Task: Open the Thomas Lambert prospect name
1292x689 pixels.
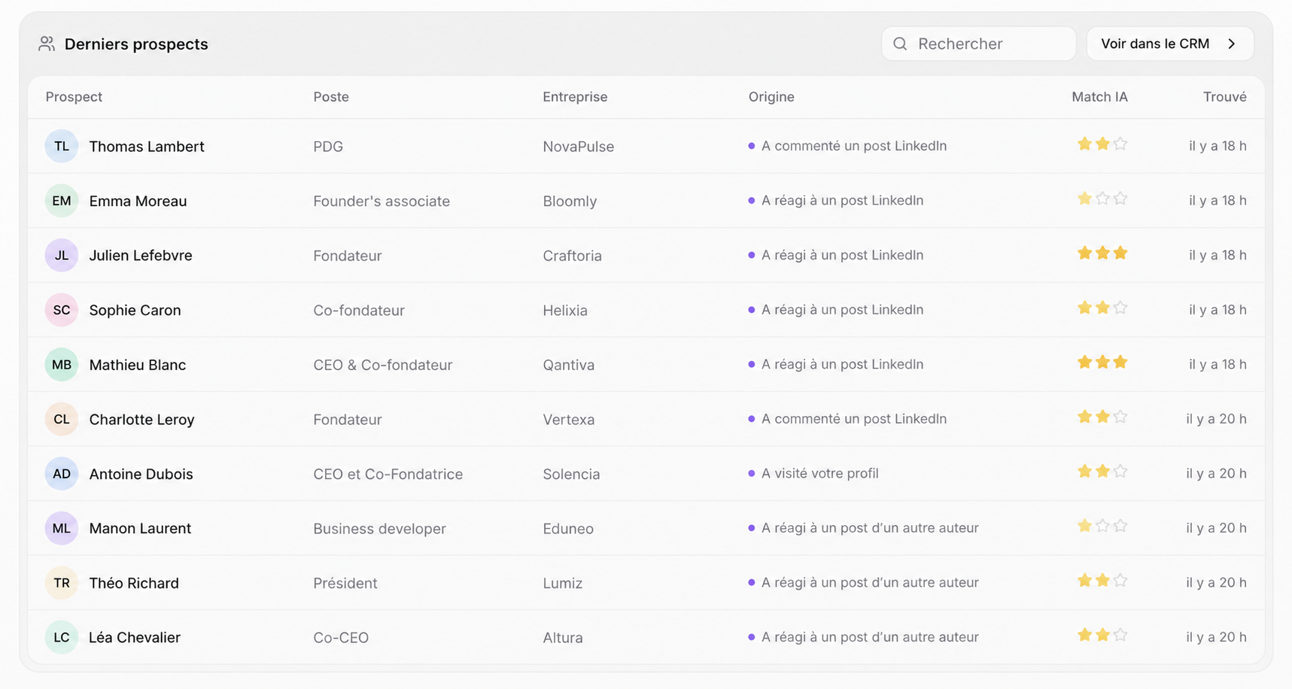Action: (147, 147)
